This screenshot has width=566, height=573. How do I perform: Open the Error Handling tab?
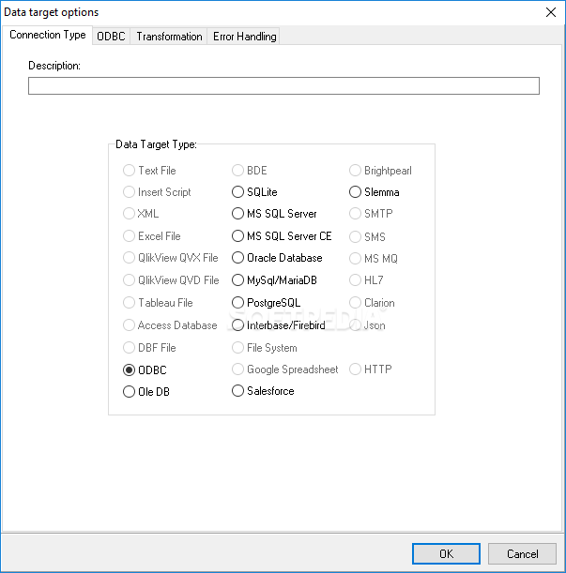(x=244, y=37)
